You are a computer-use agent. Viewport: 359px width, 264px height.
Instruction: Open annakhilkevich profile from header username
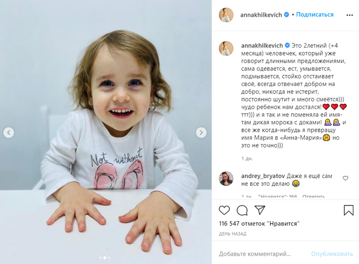261,15
